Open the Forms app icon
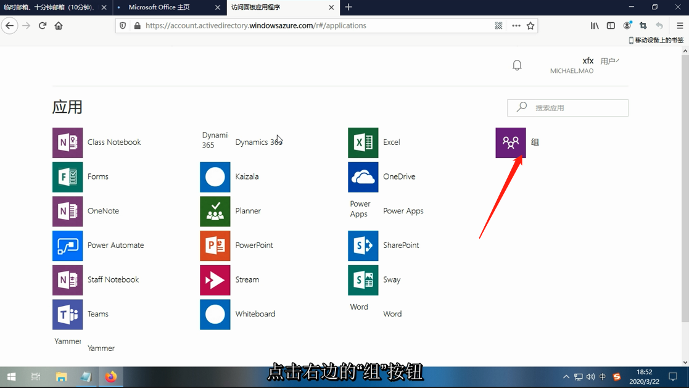The width and height of the screenshot is (689, 388). pos(67,176)
